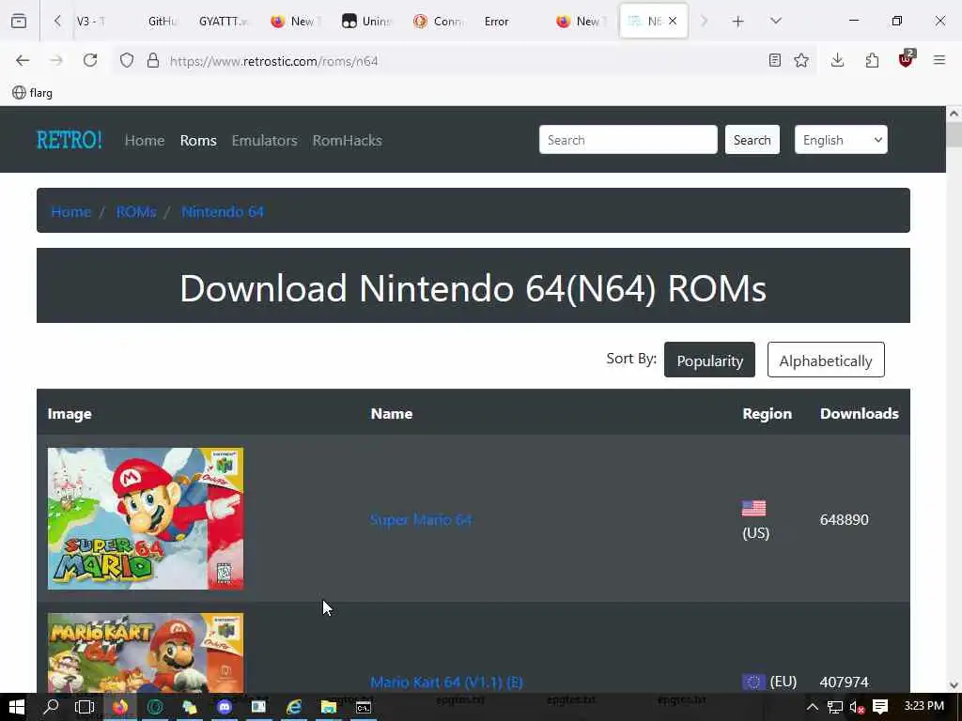Screen dimensions: 962x721
Task: Bookmark this page with the star
Action: (801, 60)
